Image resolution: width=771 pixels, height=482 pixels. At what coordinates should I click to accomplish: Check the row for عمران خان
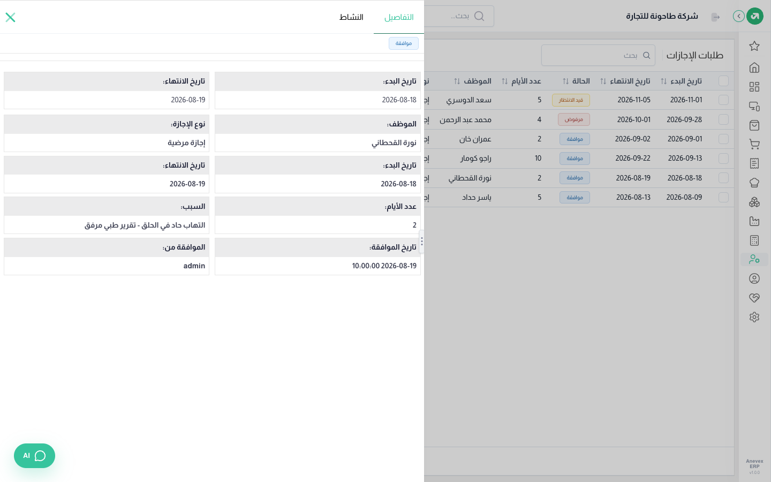click(x=723, y=139)
